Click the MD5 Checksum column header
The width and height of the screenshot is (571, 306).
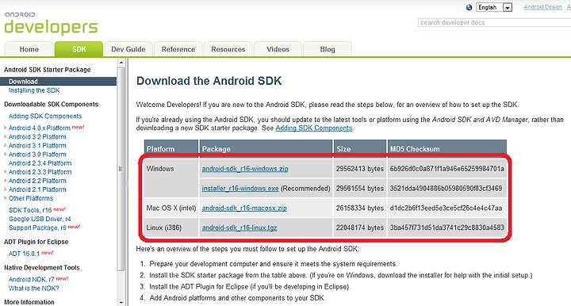pyautogui.click(x=446, y=149)
